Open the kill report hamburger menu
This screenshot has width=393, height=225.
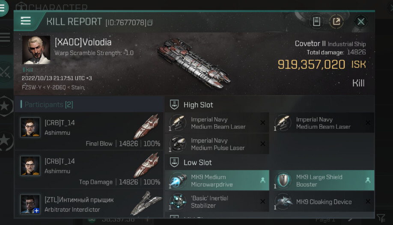point(26,21)
